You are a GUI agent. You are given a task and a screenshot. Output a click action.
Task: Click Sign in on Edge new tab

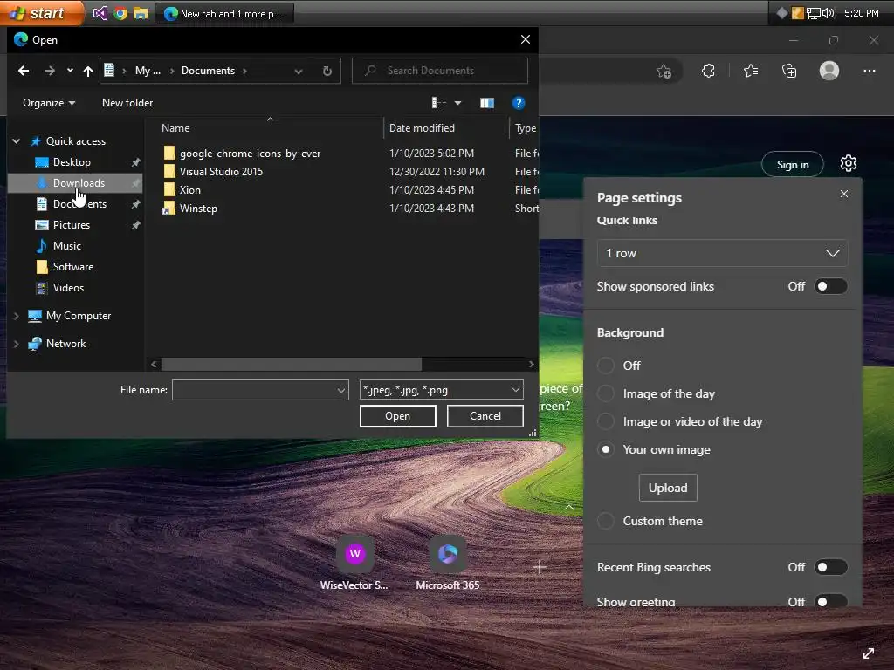793,165
